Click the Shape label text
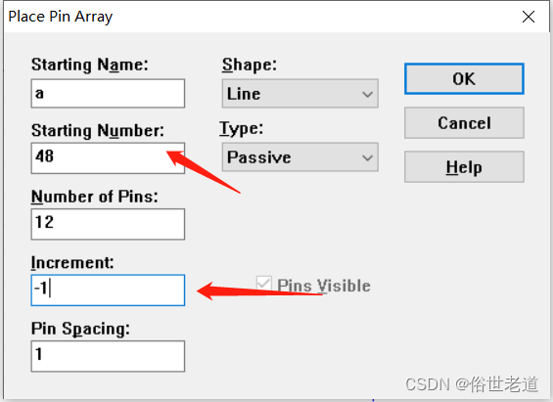 coord(250,65)
